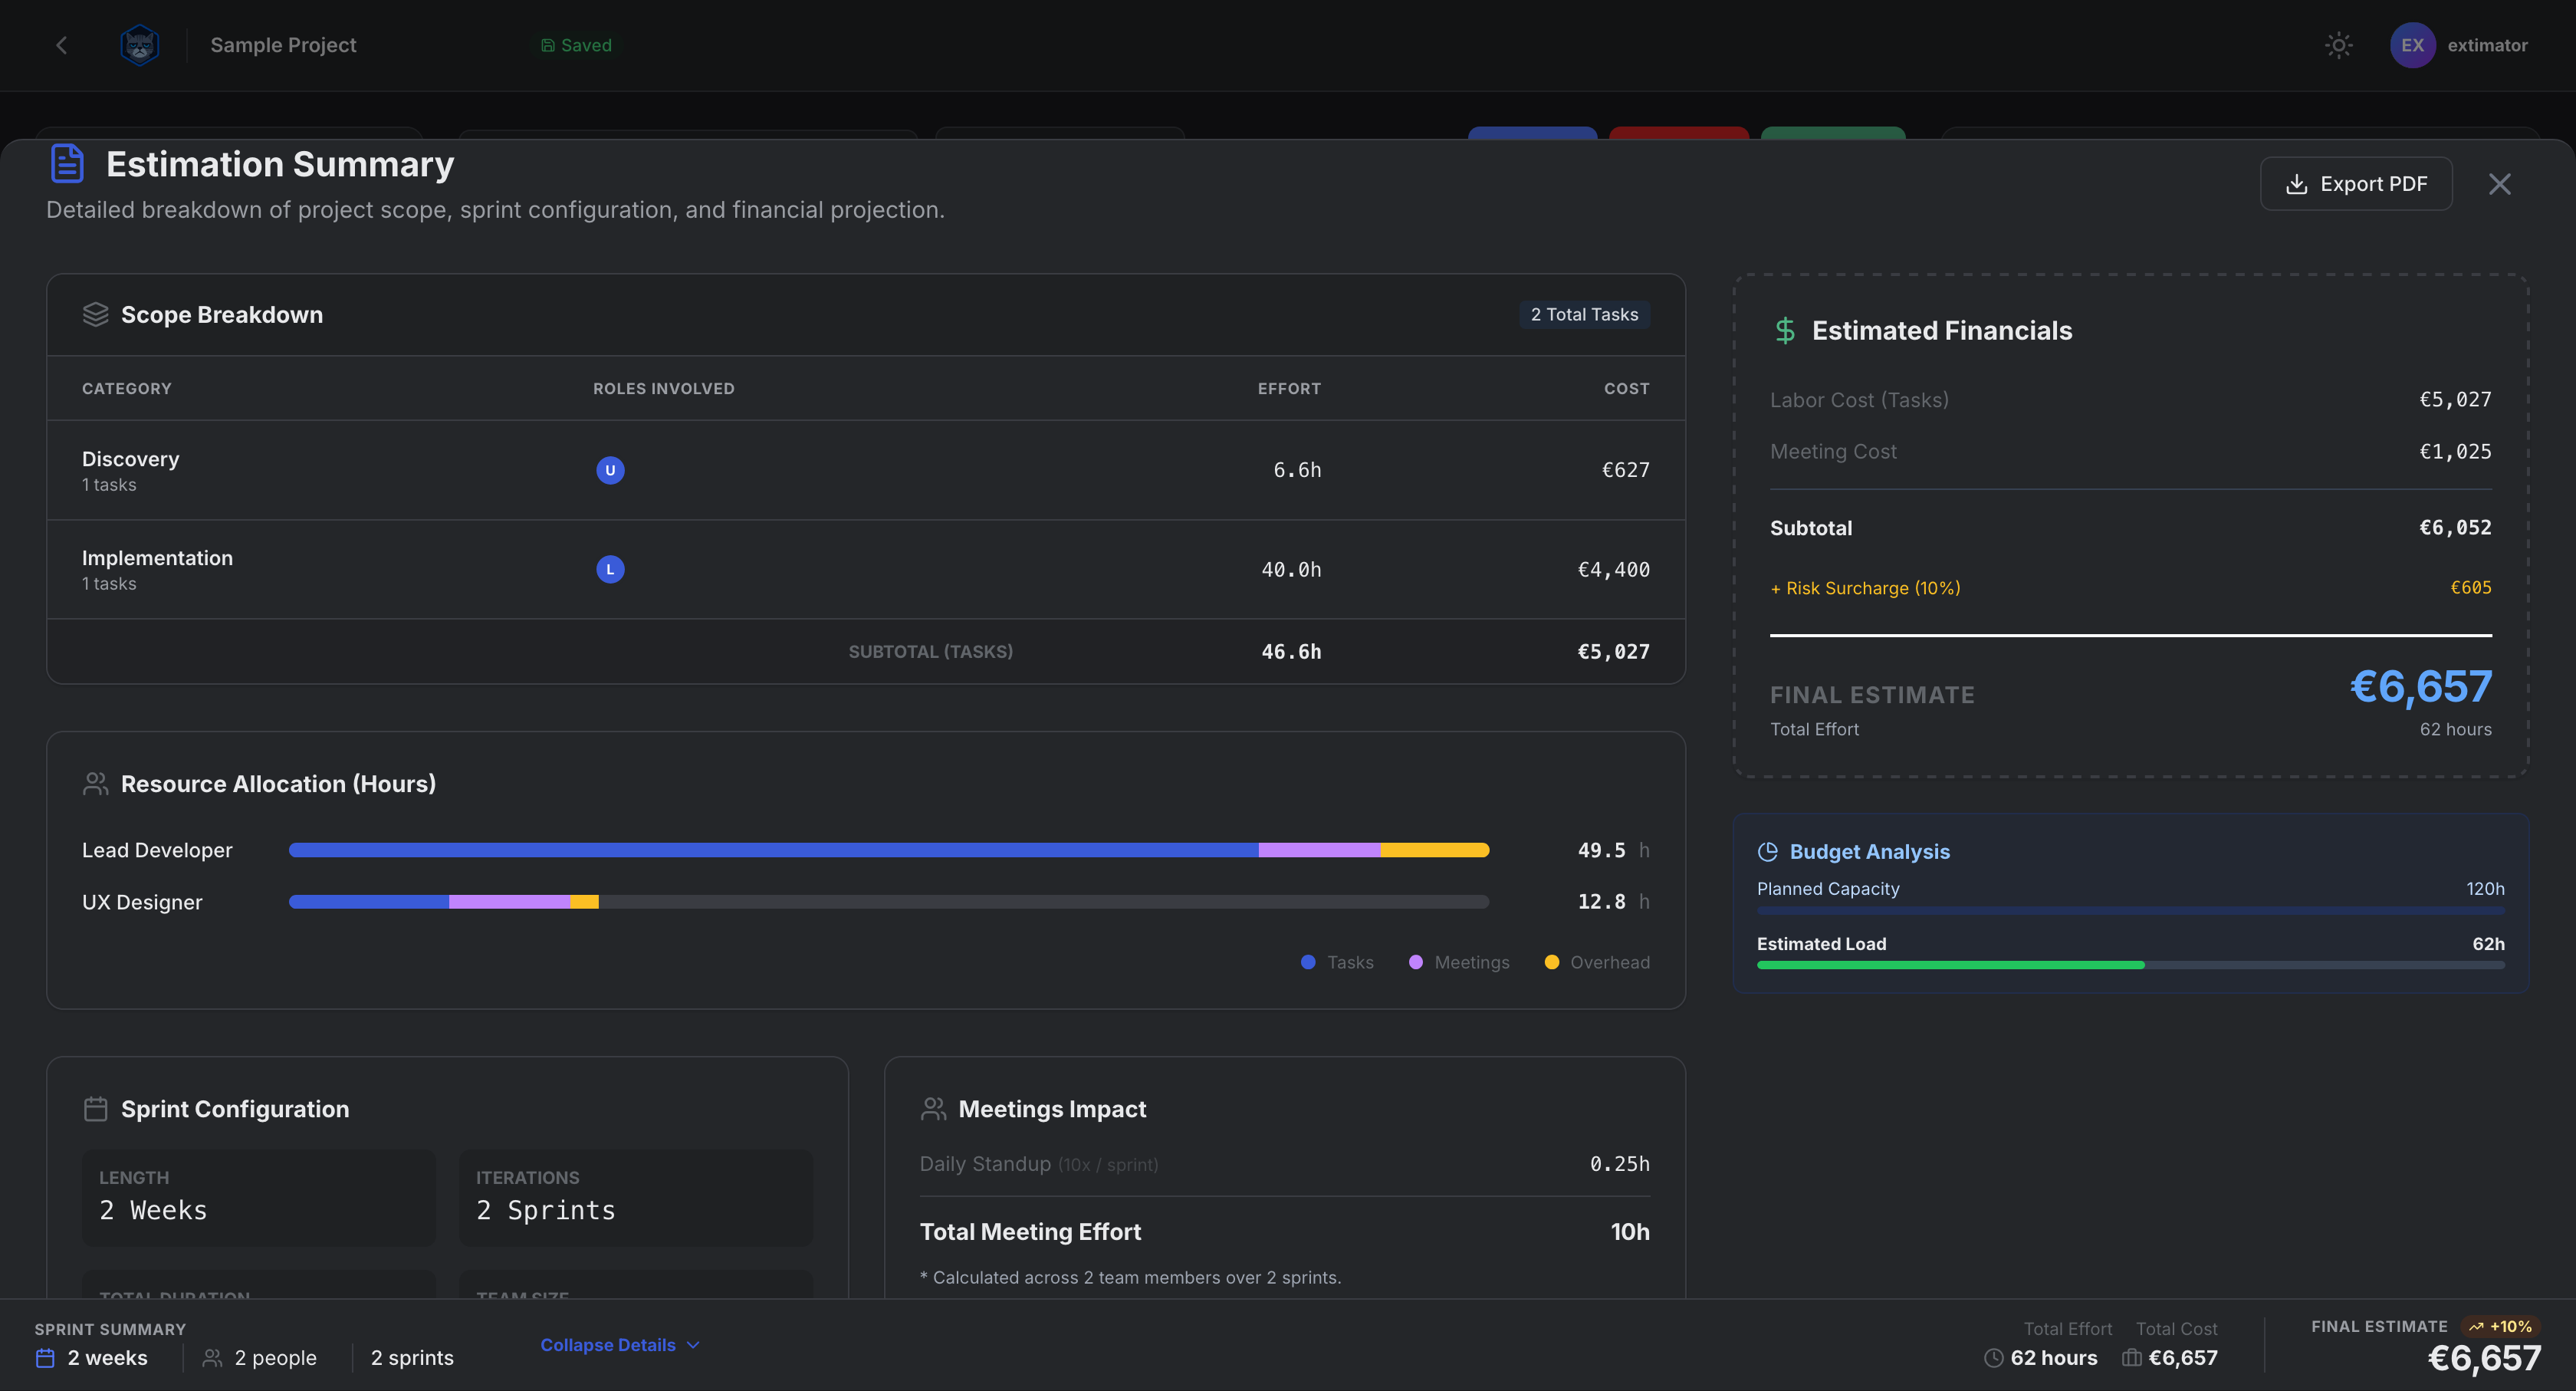Click the Estimated Load green bar

1950,966
